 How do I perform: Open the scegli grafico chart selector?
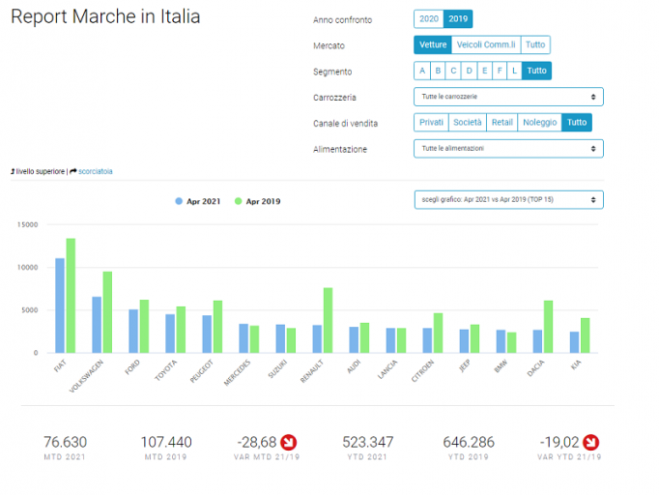[508, 200]
